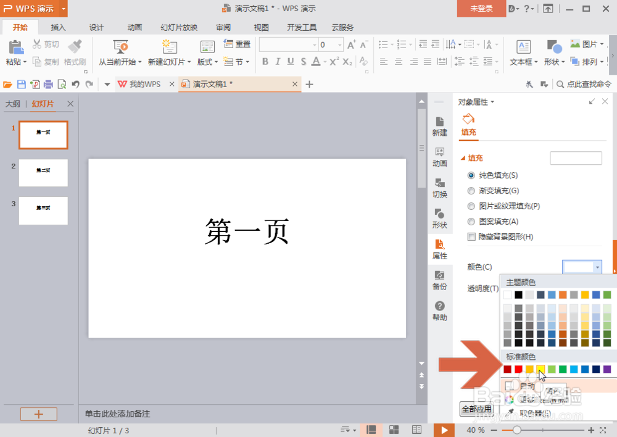
Task: Open the 幻灯片放映 ribbon tab
Action: 179,28
